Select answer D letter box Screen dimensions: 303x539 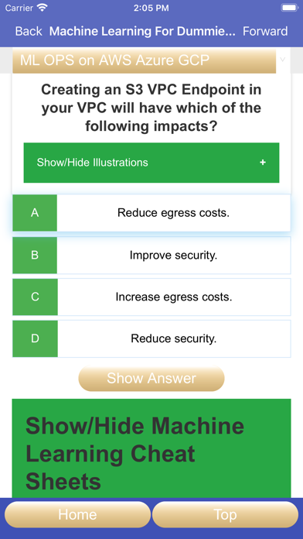point(35,339)
